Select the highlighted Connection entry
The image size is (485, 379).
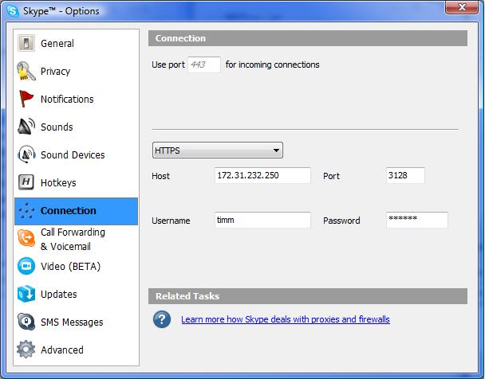(76, 211)
